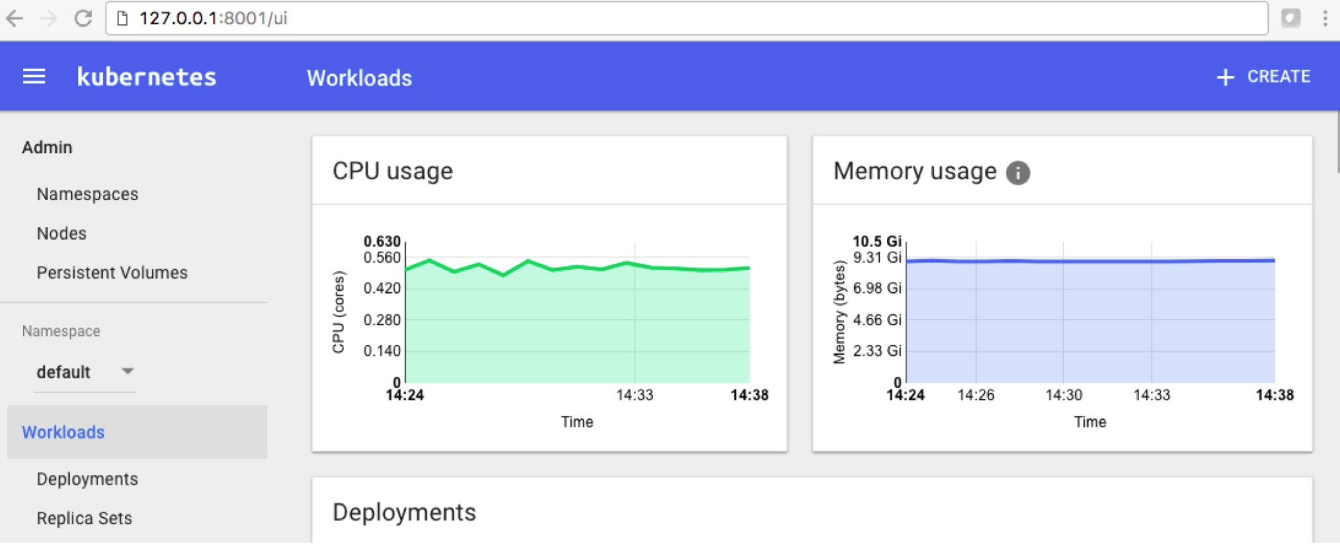Screen dimensions: 1340x544
Task: Open Namespaces in the Admin section
Action: coord(87,194)
